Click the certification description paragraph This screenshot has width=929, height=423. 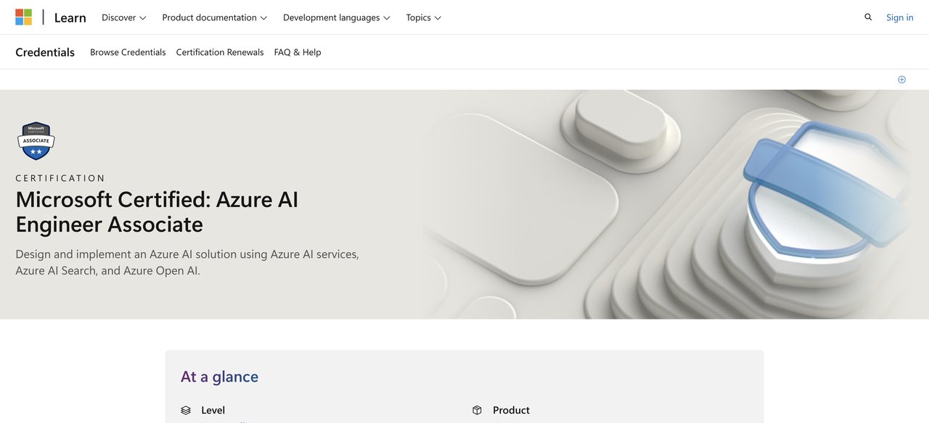[187, 262]
